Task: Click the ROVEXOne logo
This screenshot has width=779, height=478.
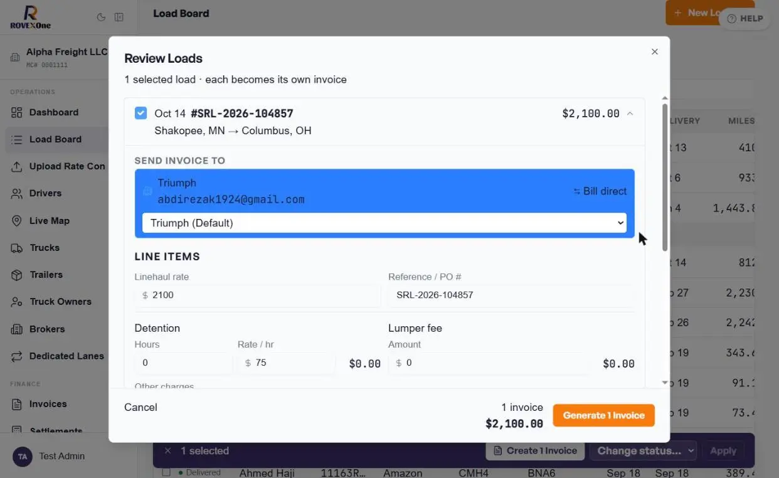Action: point(30,17)
